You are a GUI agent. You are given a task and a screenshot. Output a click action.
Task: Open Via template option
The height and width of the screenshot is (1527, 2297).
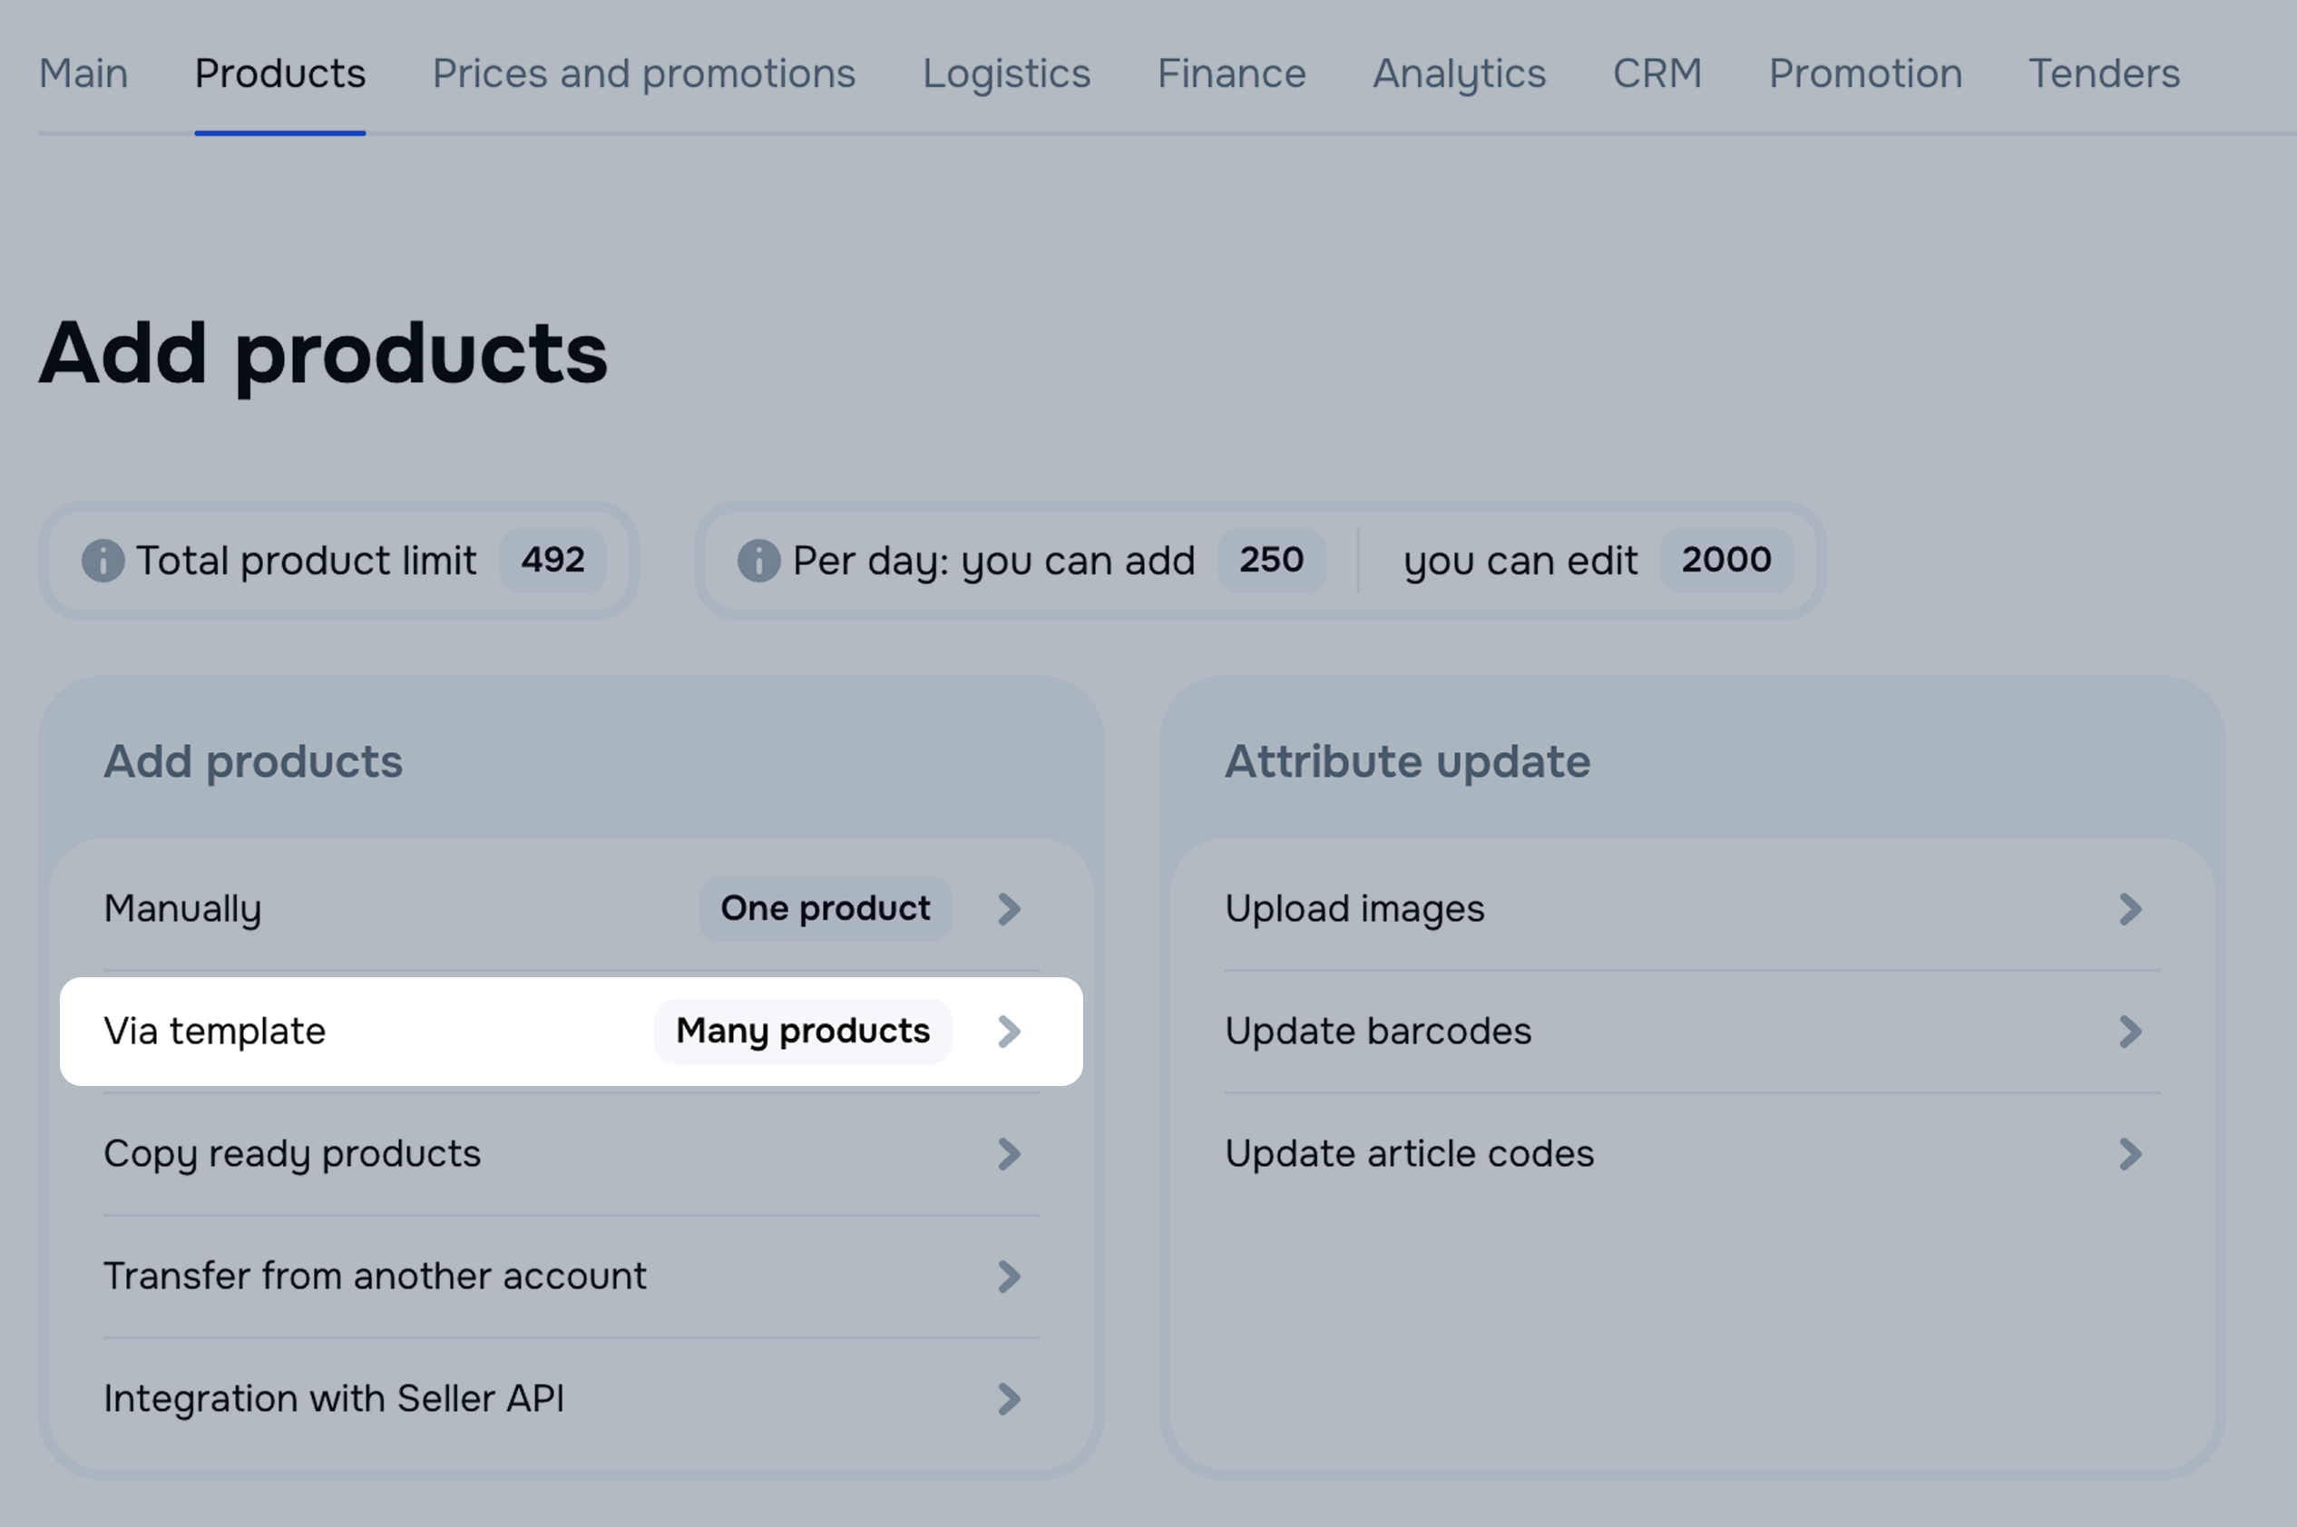point(215,1032)
